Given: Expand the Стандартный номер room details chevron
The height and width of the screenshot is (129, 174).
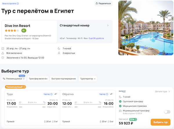Looking at the screenshot, I should [x=108, y=25].
